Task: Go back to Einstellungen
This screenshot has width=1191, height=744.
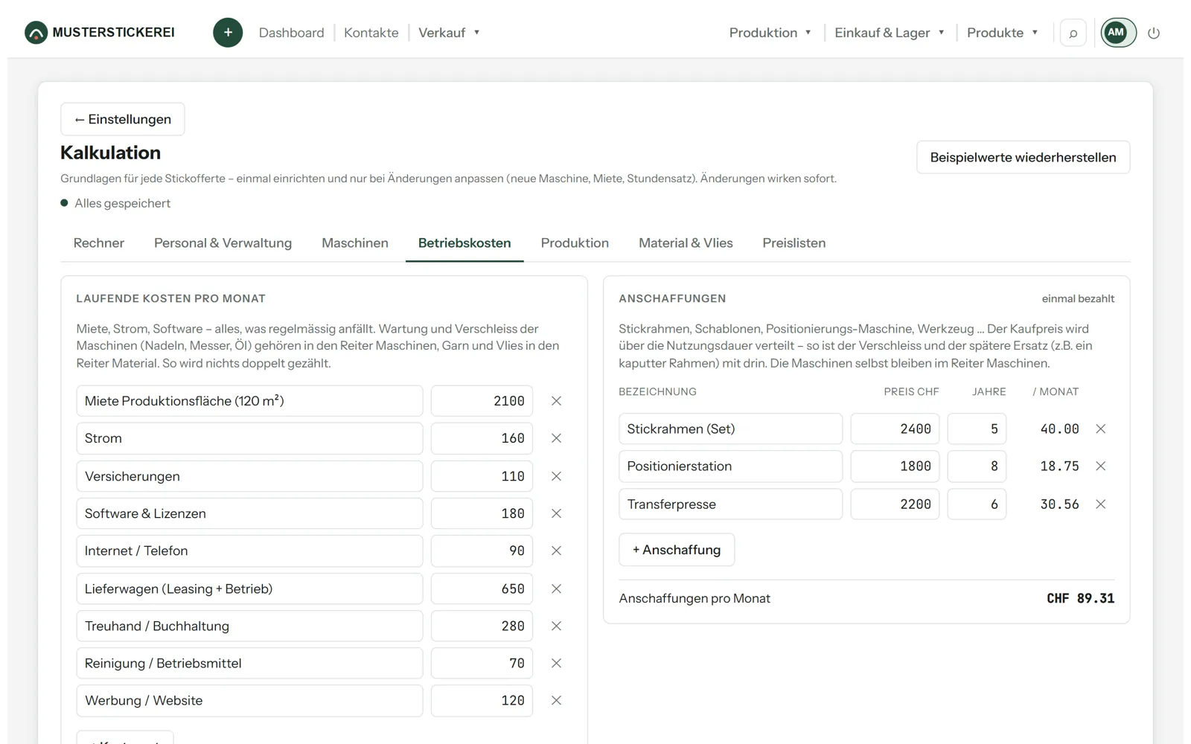Action: [123, 119]
